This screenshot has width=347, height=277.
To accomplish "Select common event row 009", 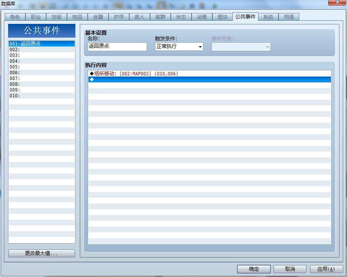I will 42,90.
